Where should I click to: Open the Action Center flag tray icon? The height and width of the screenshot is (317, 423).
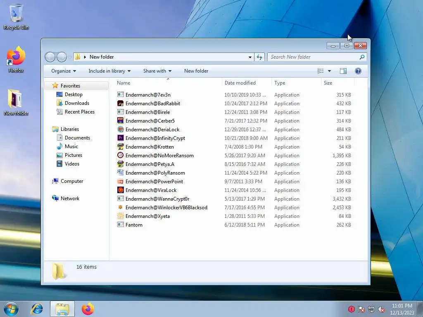tap(361, 309)
